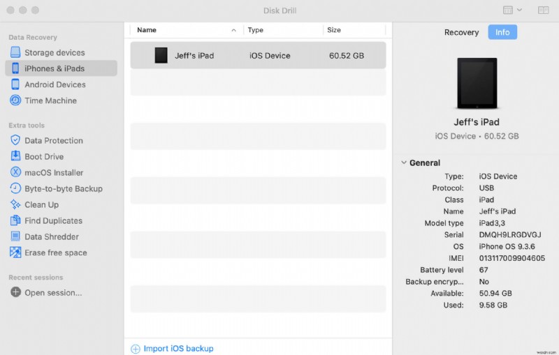Viewport: 559px width, 355px height.
Task: Click the macOS Installer X icon
Action: [15, 172]
